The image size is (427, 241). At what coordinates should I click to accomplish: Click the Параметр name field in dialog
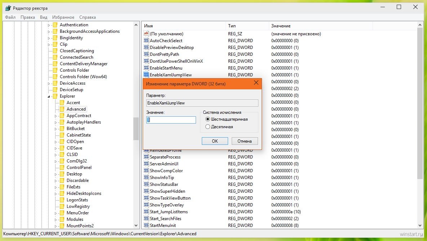pos(202,103)
